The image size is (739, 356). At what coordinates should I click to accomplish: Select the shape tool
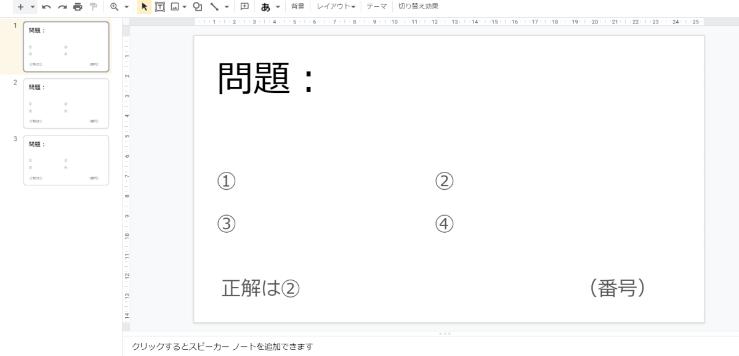pyautogui.click(x=198, y=7)
